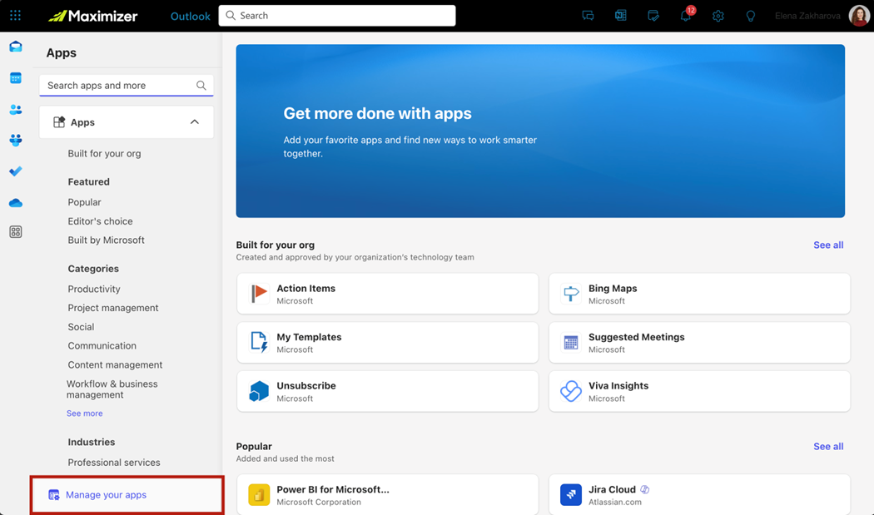874x515 pixels.
Task: Open OneDrive cloud icon
Action: (x=16, y=203)
